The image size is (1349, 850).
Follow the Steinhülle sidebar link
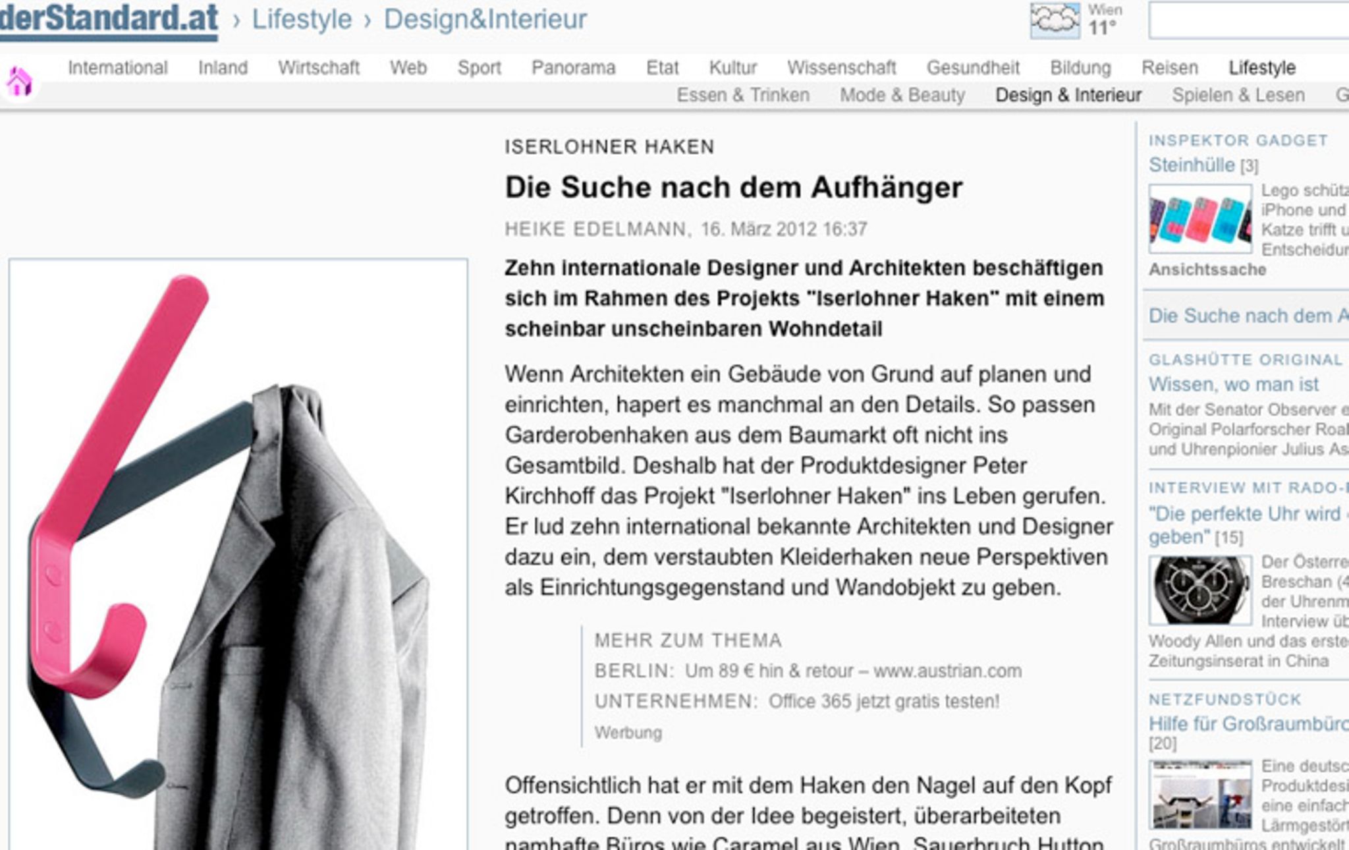(1192, 165)
